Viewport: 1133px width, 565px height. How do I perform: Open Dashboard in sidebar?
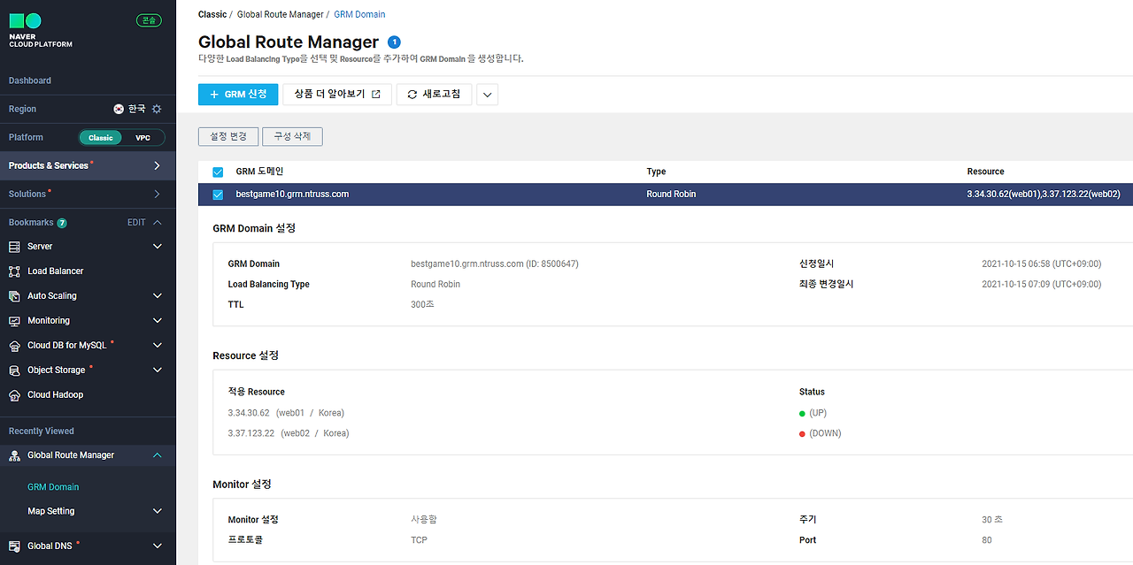click(x=30, y=80)
